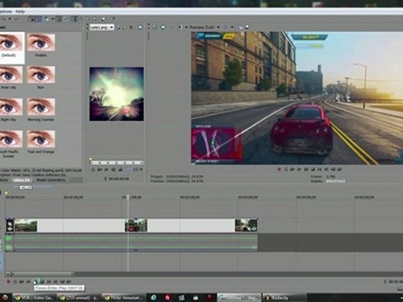403x302 pixels.
Task: Pause playback in the trimmer transport
Action: click(113, 169)
